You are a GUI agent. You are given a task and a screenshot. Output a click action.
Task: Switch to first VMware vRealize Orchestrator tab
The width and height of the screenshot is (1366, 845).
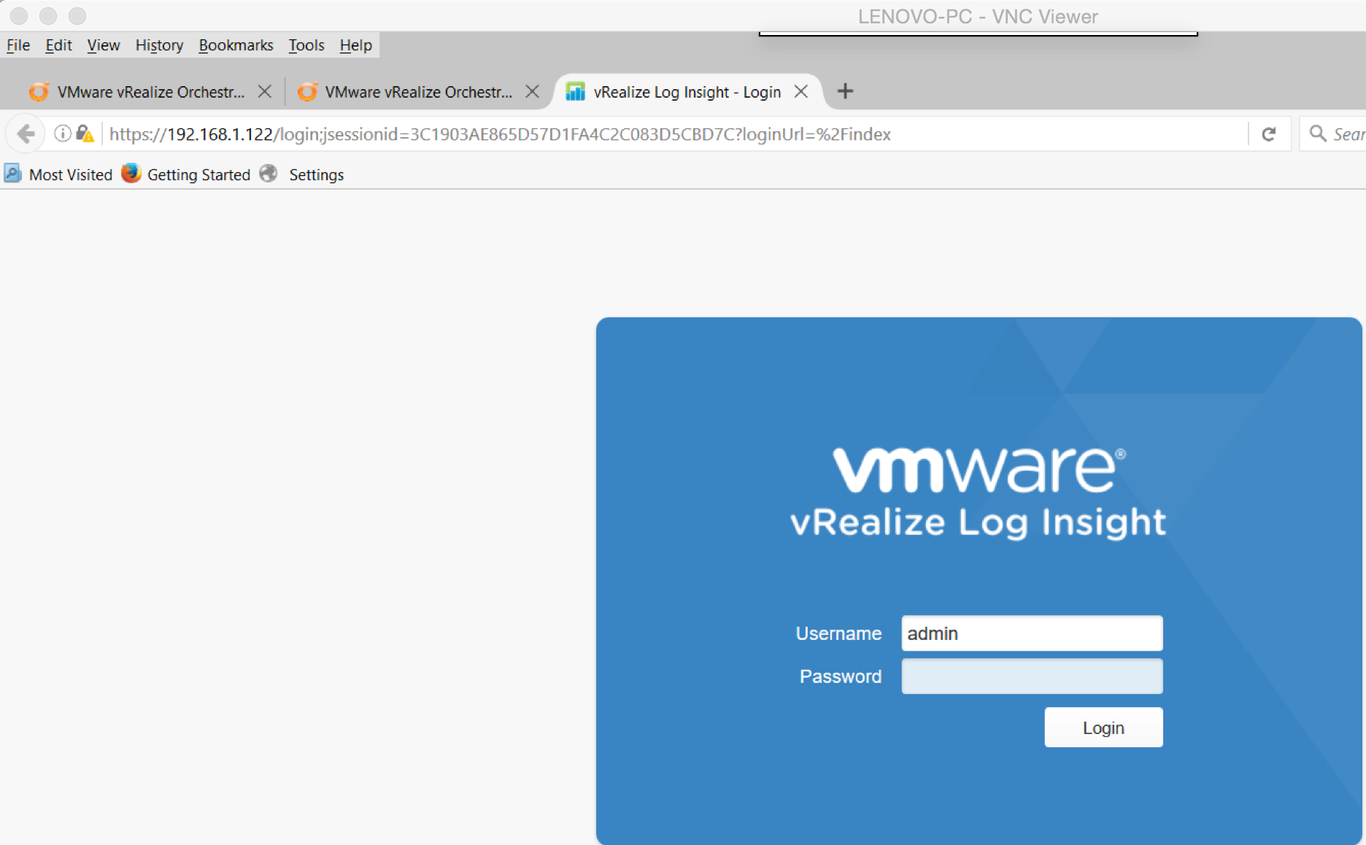pyautogui.click(x=151, y=92)
